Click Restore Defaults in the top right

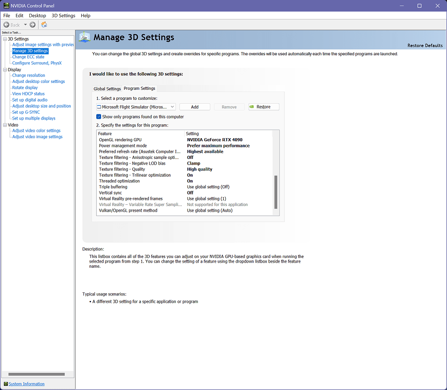pyautogui.click(x=425, y=45)
